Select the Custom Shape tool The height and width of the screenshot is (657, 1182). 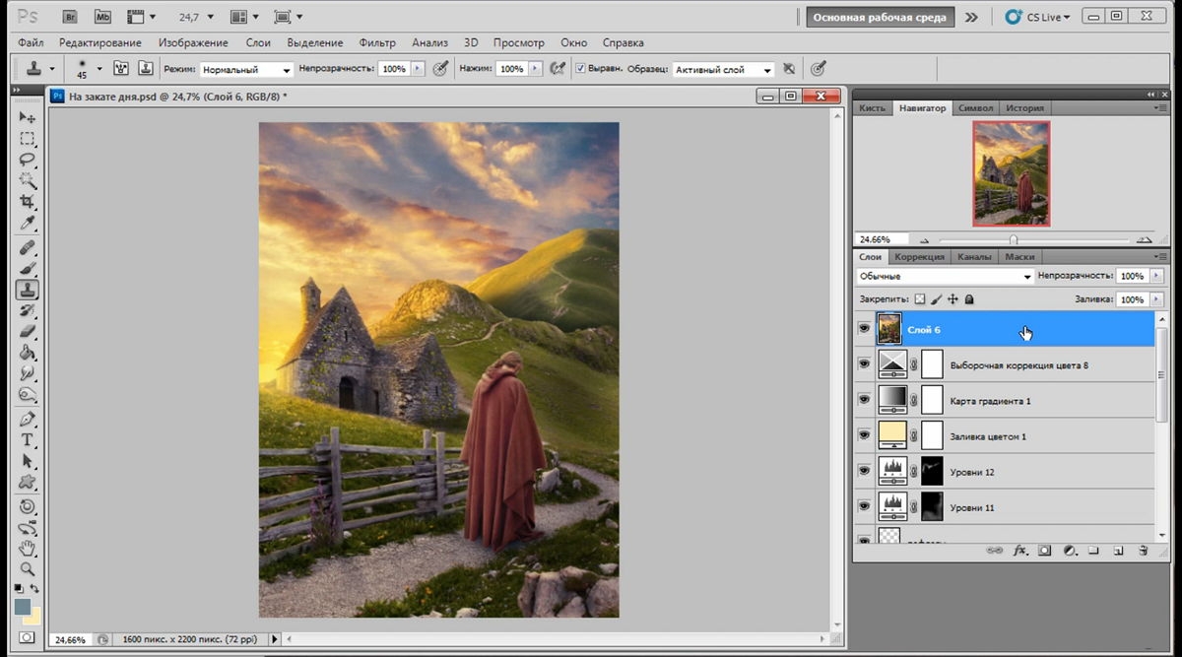click(x=28, y=482)
